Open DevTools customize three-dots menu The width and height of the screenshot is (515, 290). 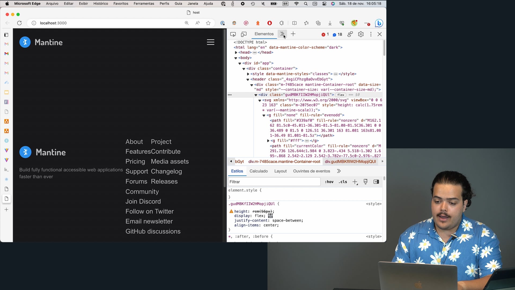coord(371,34)
